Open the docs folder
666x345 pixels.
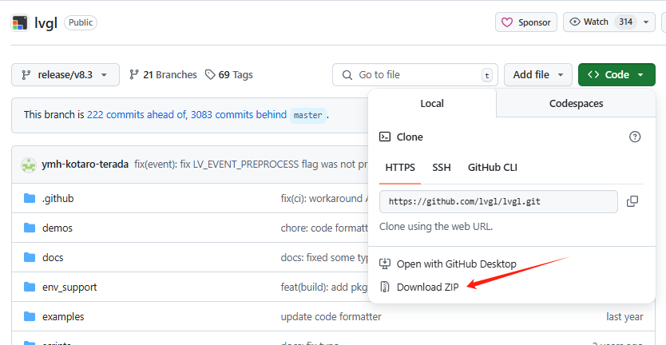53,257
